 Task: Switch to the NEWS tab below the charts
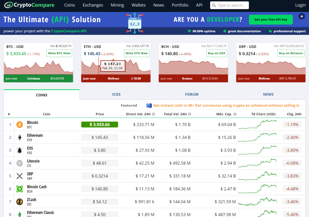click(268, 94)
